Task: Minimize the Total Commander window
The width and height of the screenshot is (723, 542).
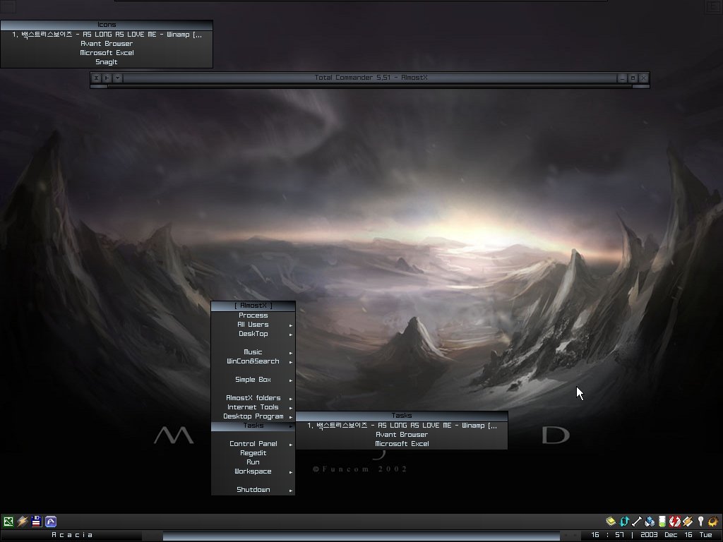Action: (x=622, y=78)
